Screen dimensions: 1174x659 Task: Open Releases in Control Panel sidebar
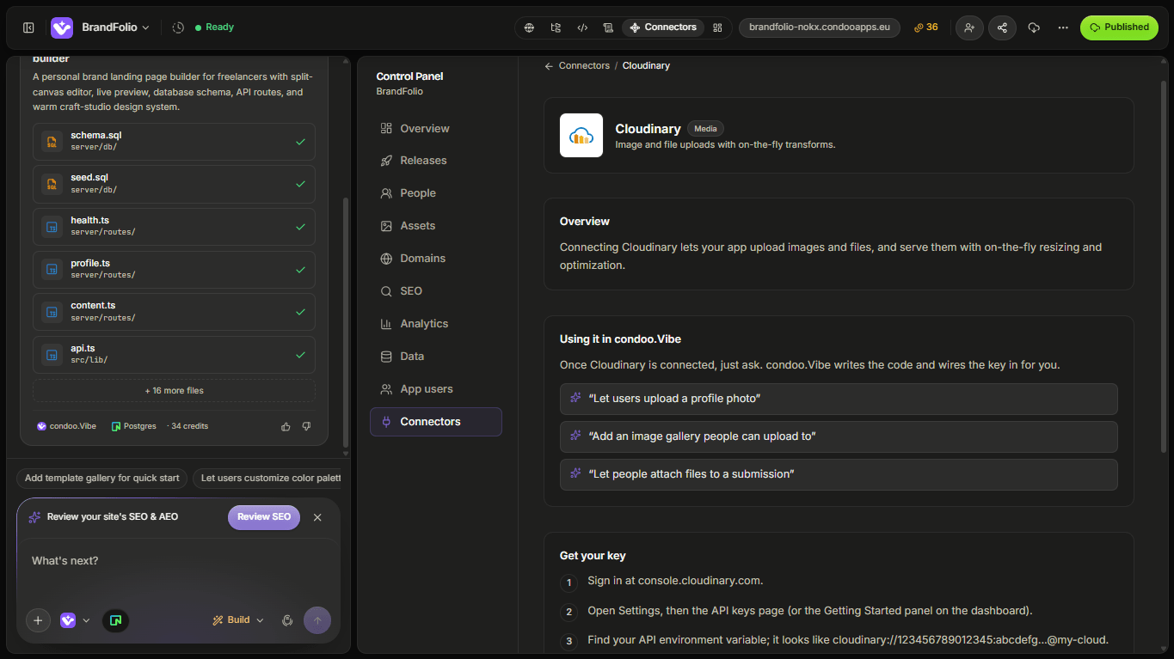(x=435, y=161)
